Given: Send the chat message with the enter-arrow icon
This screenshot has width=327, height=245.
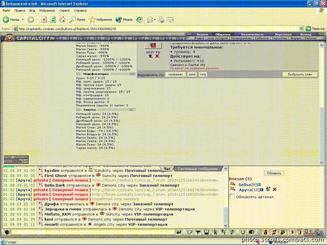Looking at the screenshot, I should coord(179,232).
